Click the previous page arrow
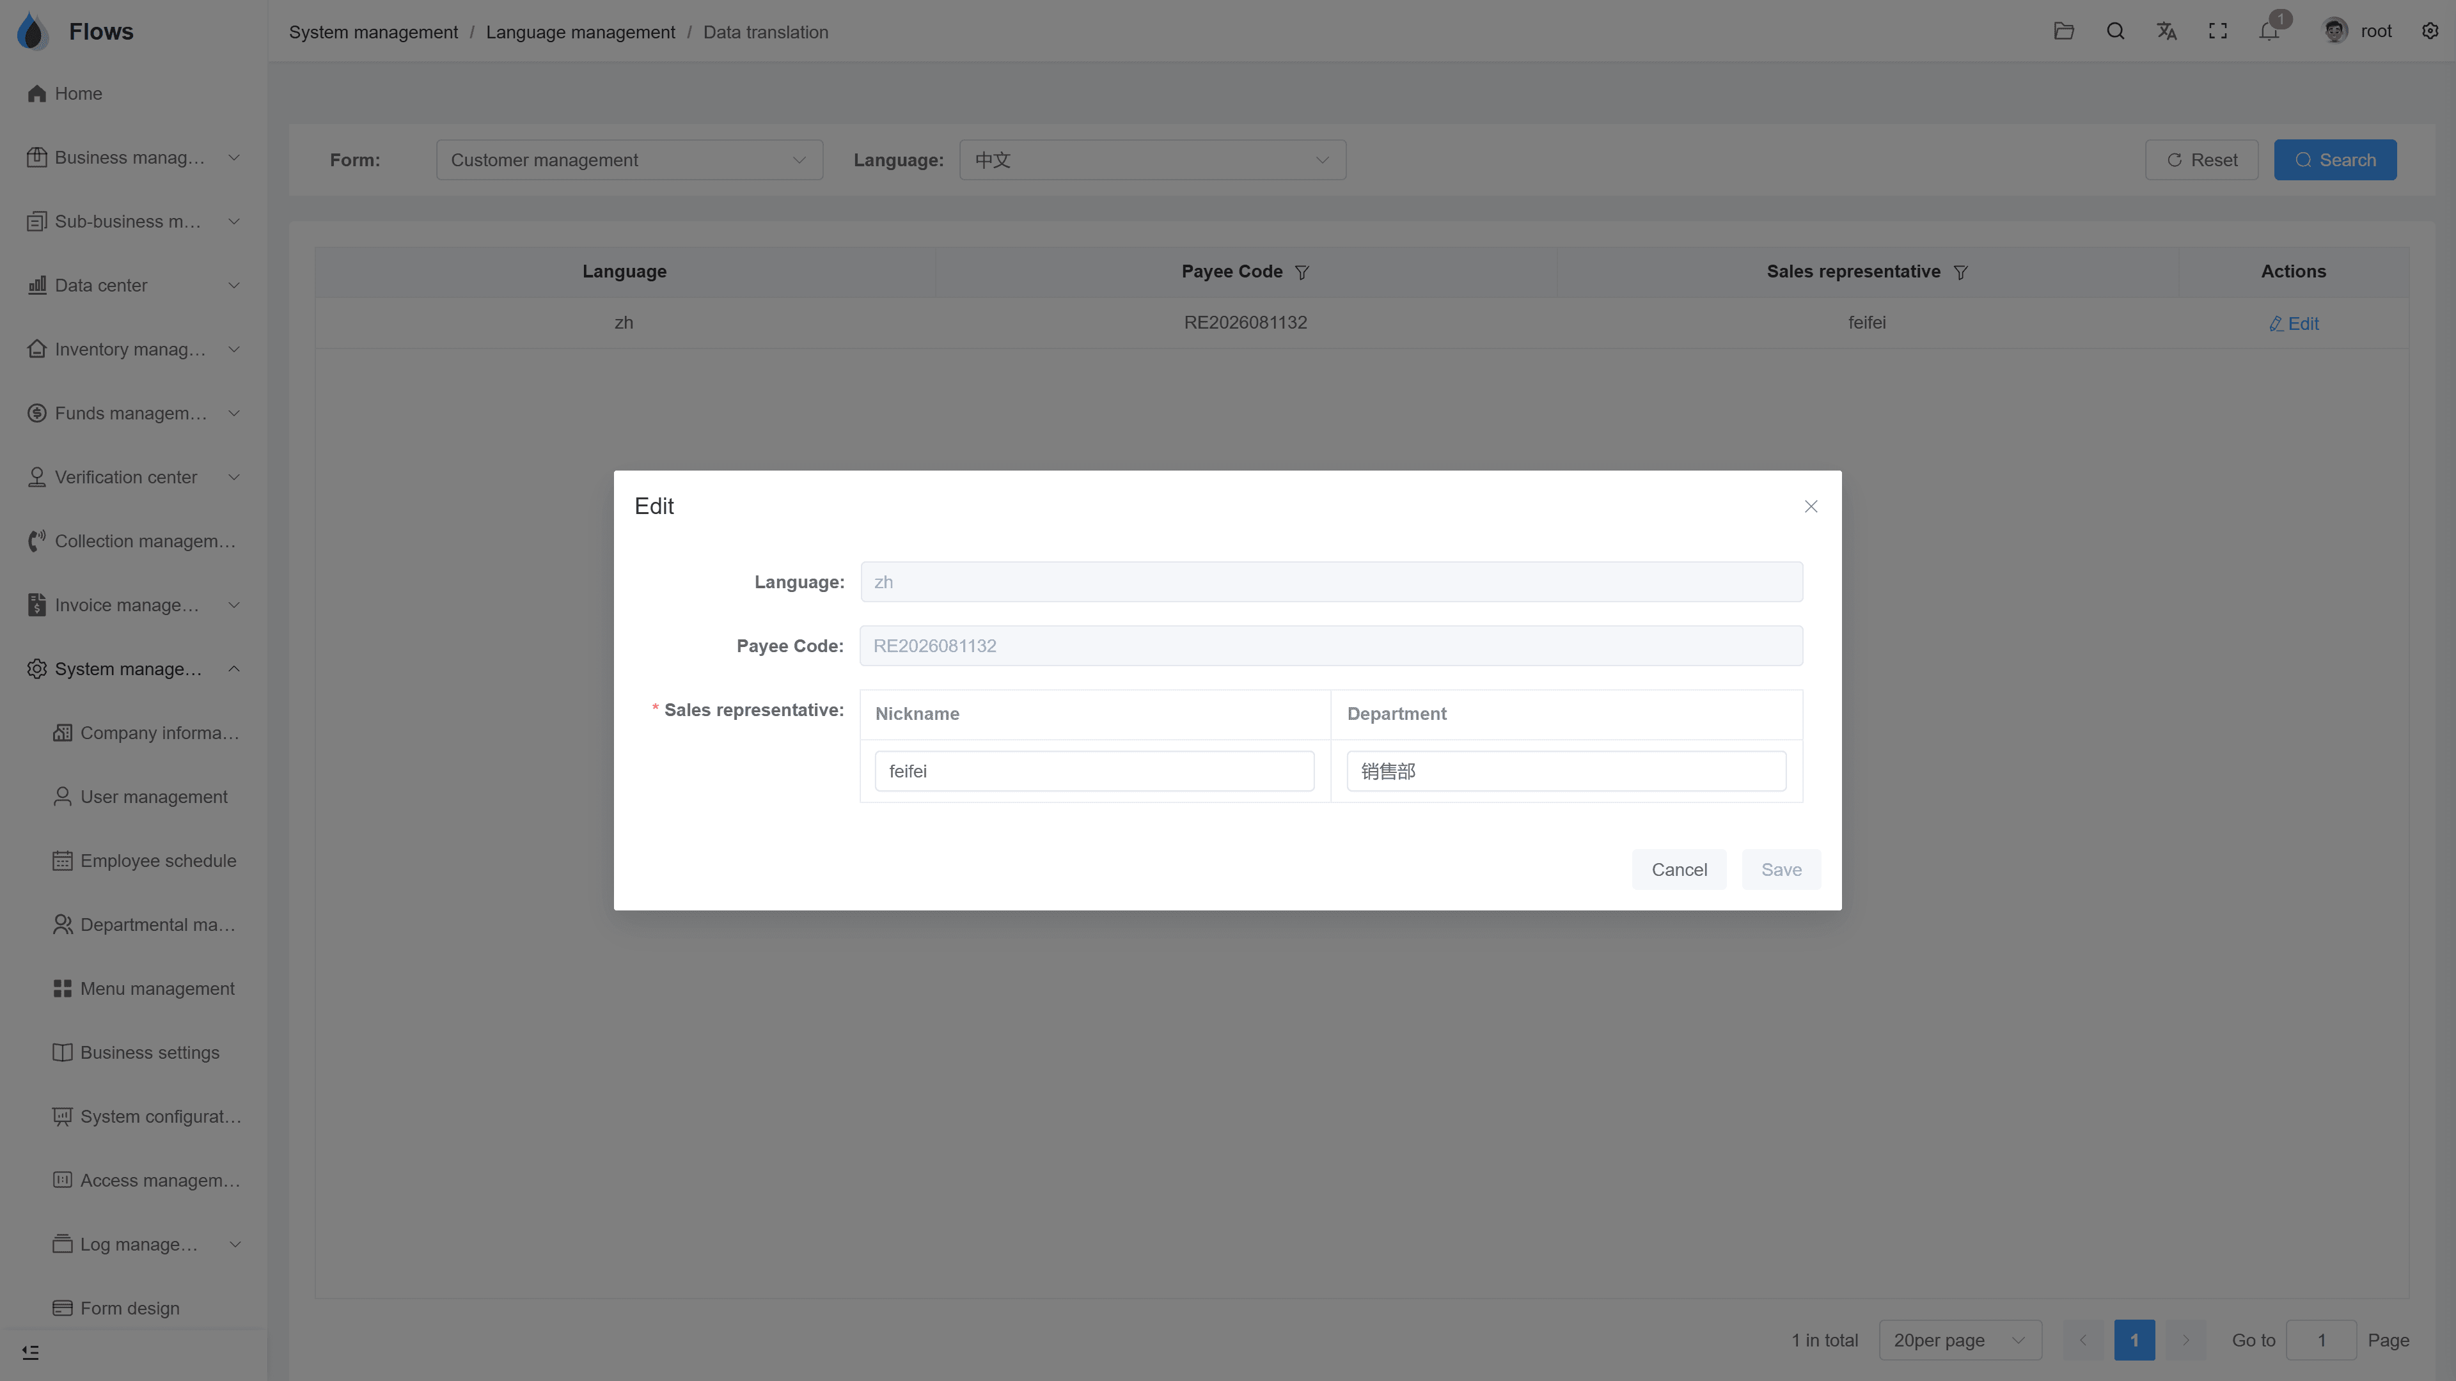This screenshot has width=2456, height=1381. (x=2083, y=1340)
